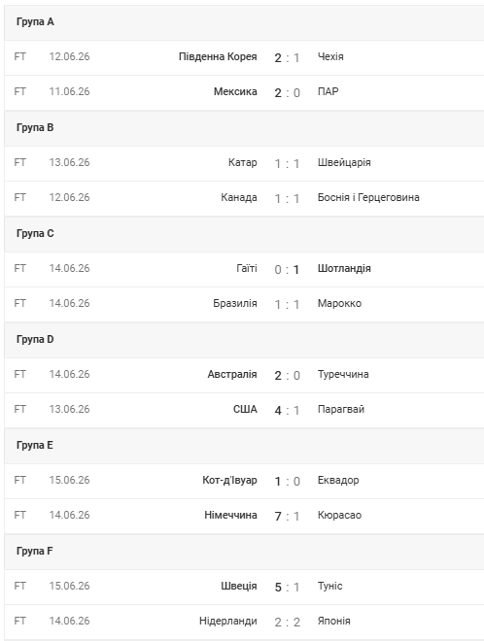Open the Нідерланди 2:2 Японія score

[x=288, y=623]
